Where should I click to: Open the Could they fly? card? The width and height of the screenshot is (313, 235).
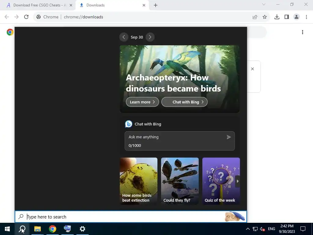pos(180,181)
